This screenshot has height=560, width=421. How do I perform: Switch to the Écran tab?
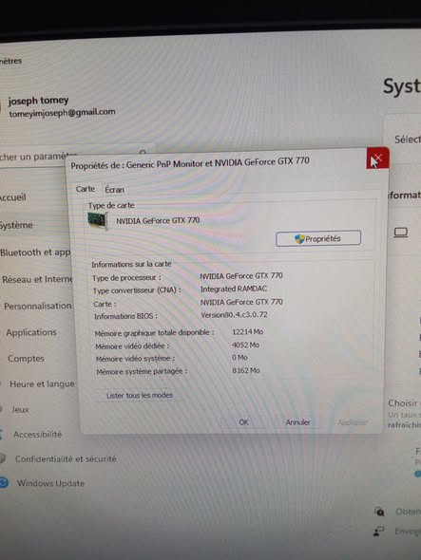tap(114, 190)
